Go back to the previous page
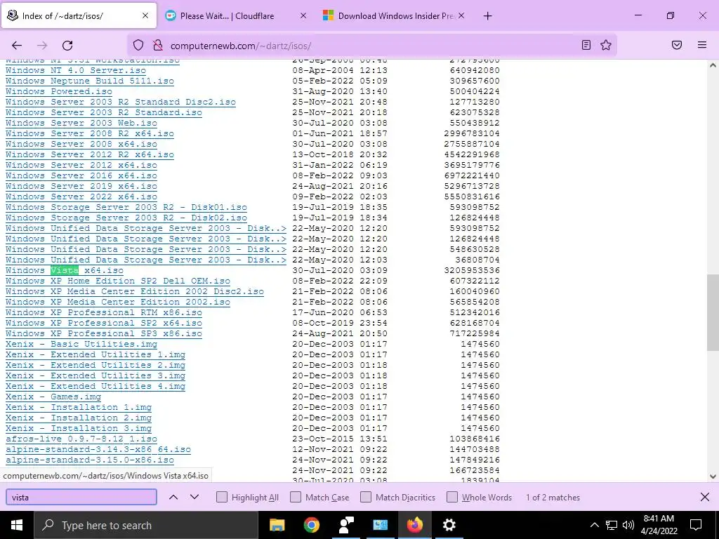The image size is (719, 539). tap(17, 45)
